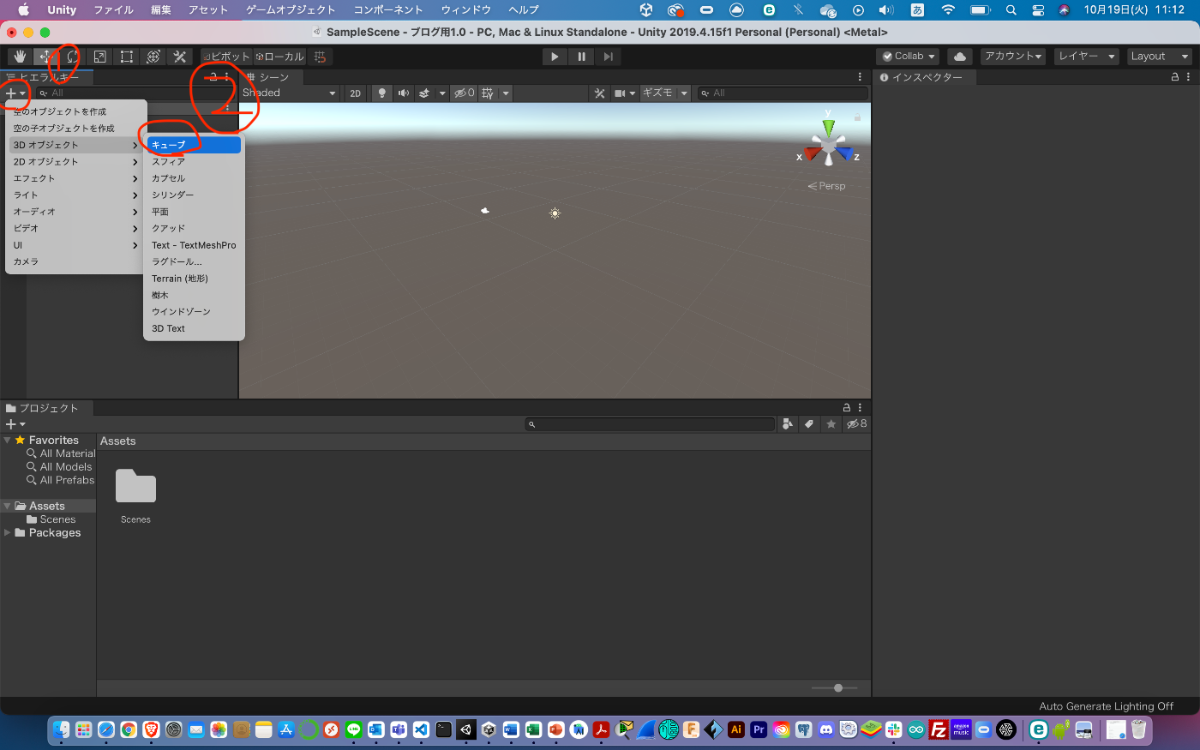
Task: Open the 2D オブジェクト submenu
Action: [75, 161]
